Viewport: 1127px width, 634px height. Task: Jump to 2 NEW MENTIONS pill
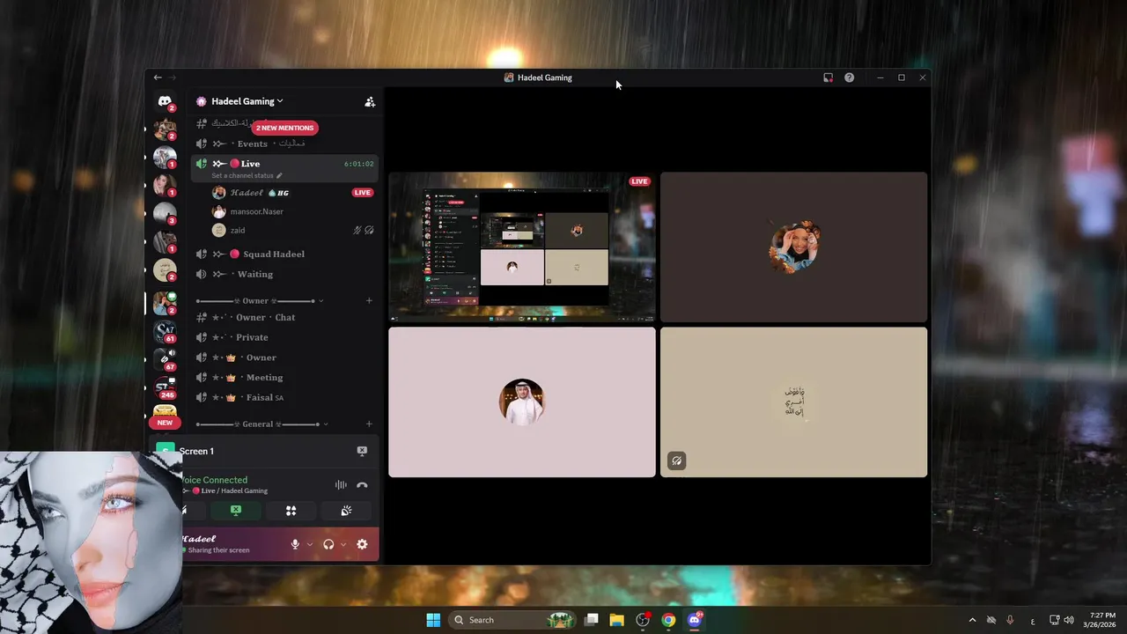pos(284,128)
